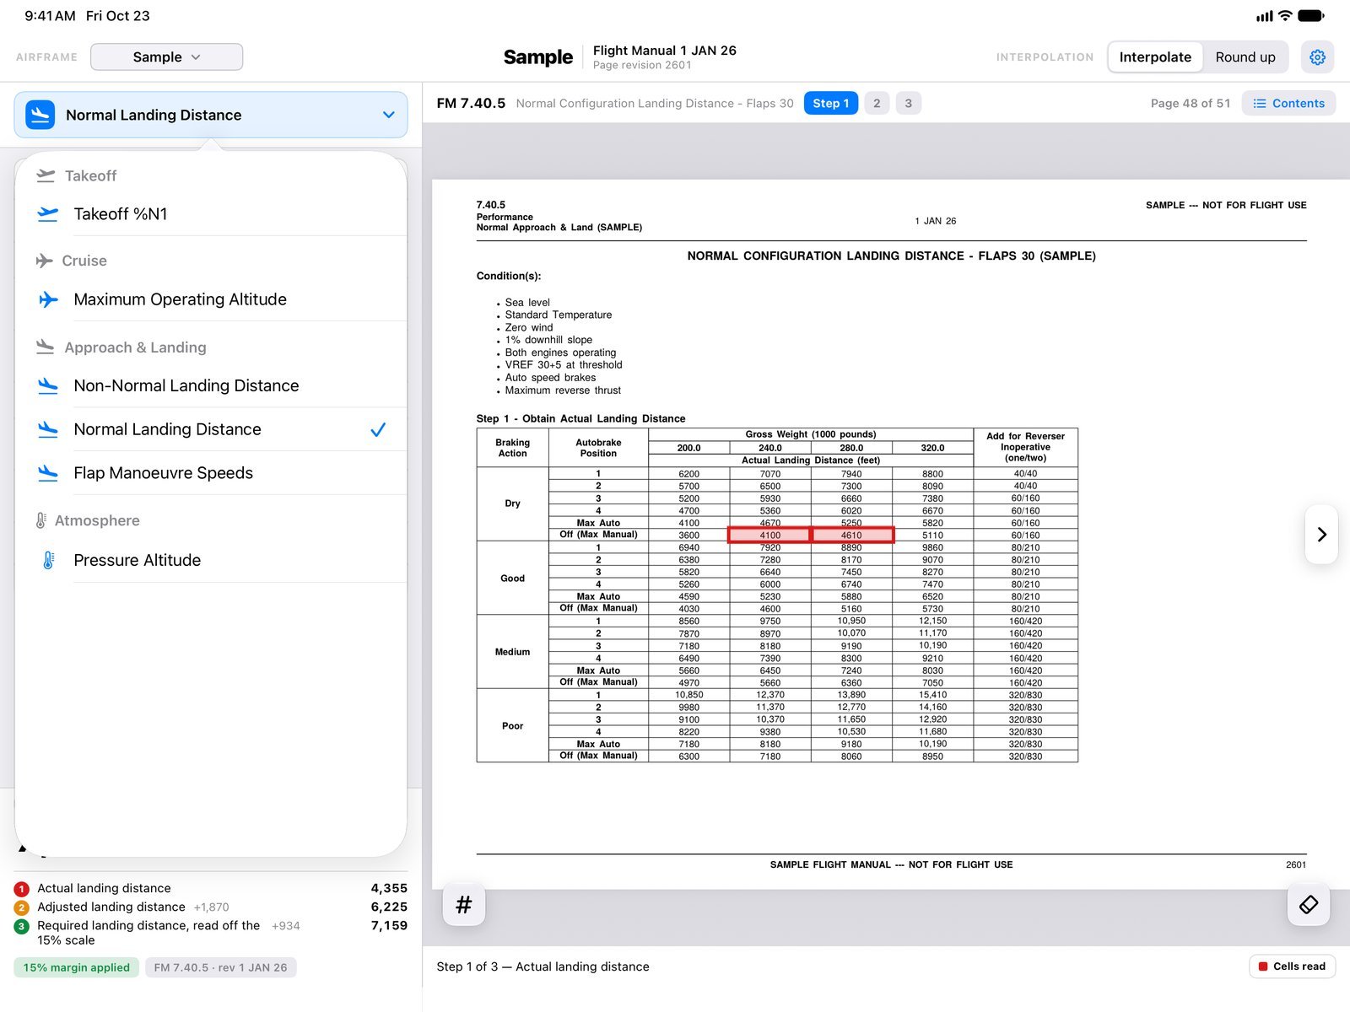Click the Pressure Altitude thermometer icon
The image size is (1350, 1012).
point(48,560)
